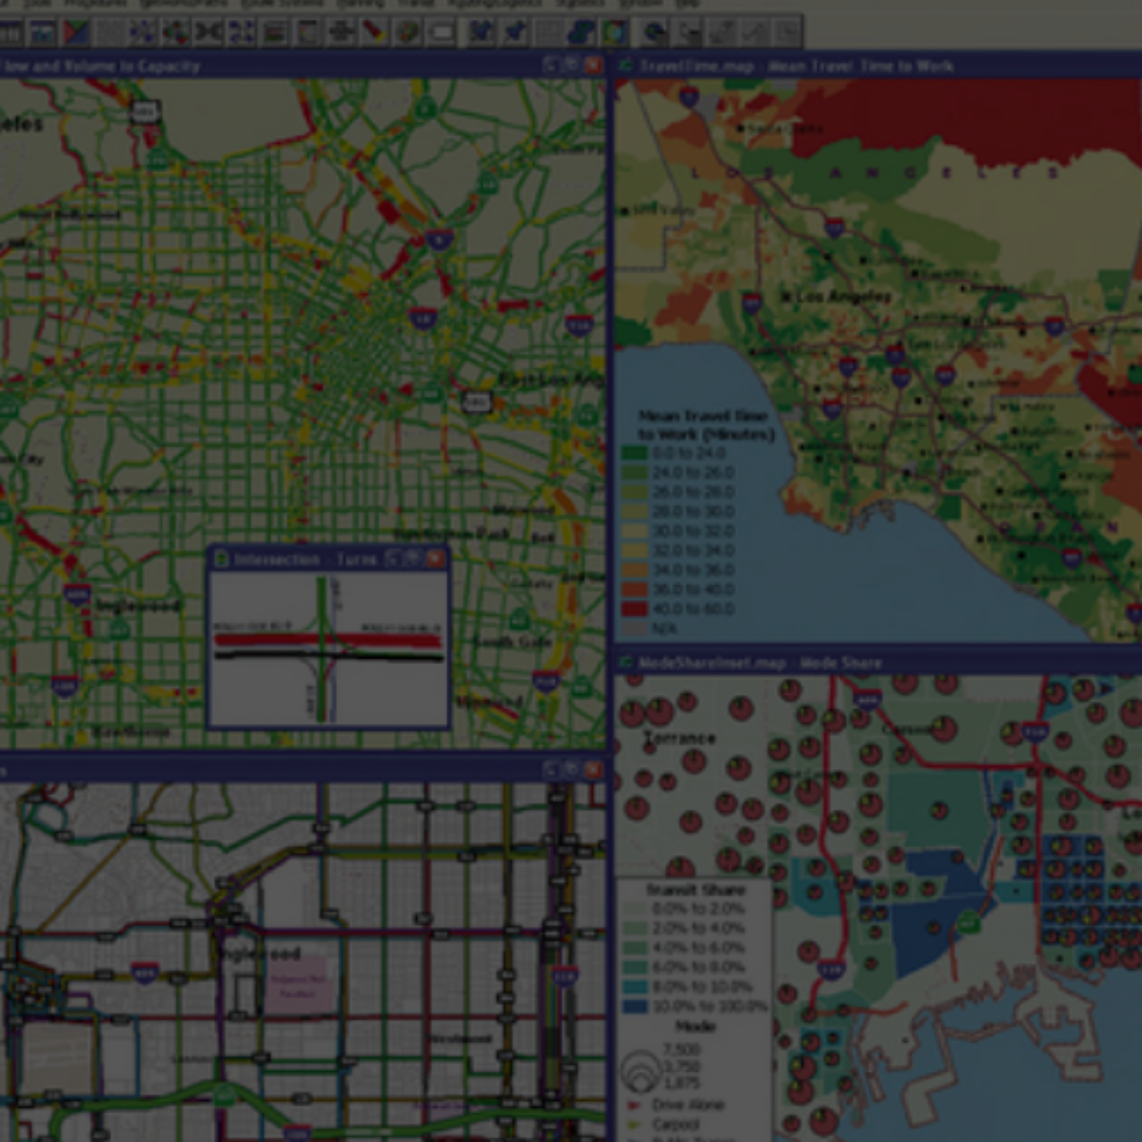Open the Route Systems menu
The image size is (1142, 1142).
click(268, 4)
